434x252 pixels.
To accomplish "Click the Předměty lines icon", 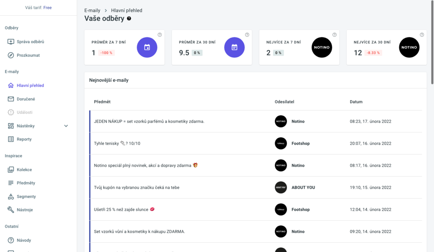I will point(11,183).
